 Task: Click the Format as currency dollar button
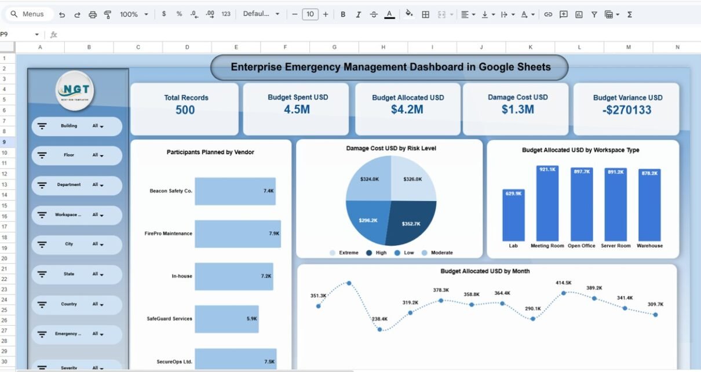pyautogui.click(x=164, y=14)
